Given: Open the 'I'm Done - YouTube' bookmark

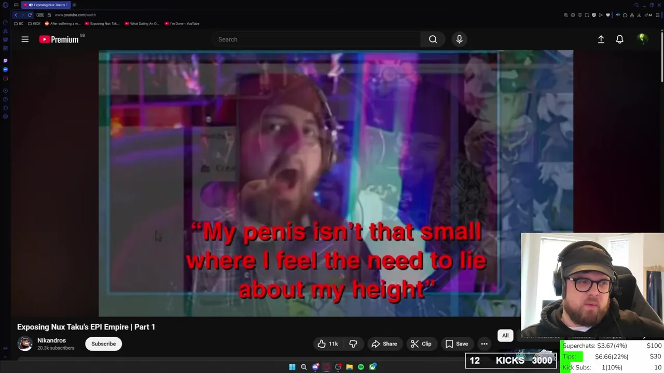Looking at the screenshot, I should [182, 23].
